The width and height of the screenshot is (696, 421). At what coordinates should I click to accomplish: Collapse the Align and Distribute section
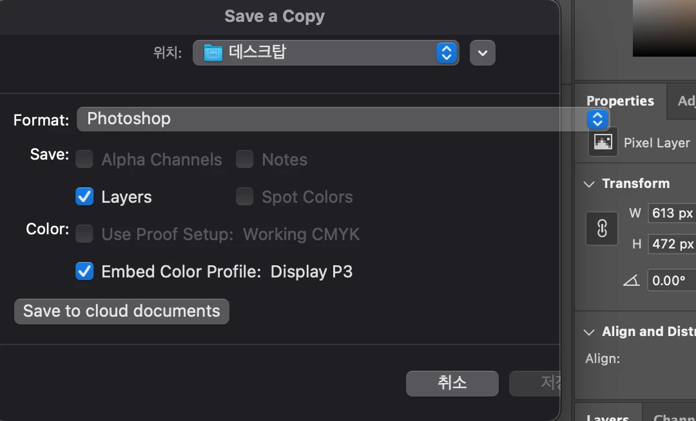click(x=589, y=332)
